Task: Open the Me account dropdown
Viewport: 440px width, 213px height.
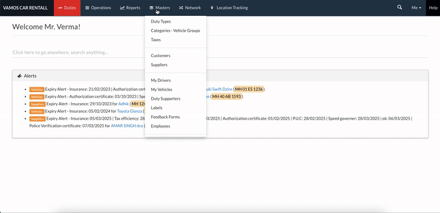Action: (x=416, y=8)
